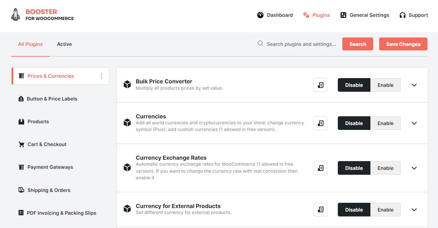Enable the Currency Exchange Rates plugin

385,168
